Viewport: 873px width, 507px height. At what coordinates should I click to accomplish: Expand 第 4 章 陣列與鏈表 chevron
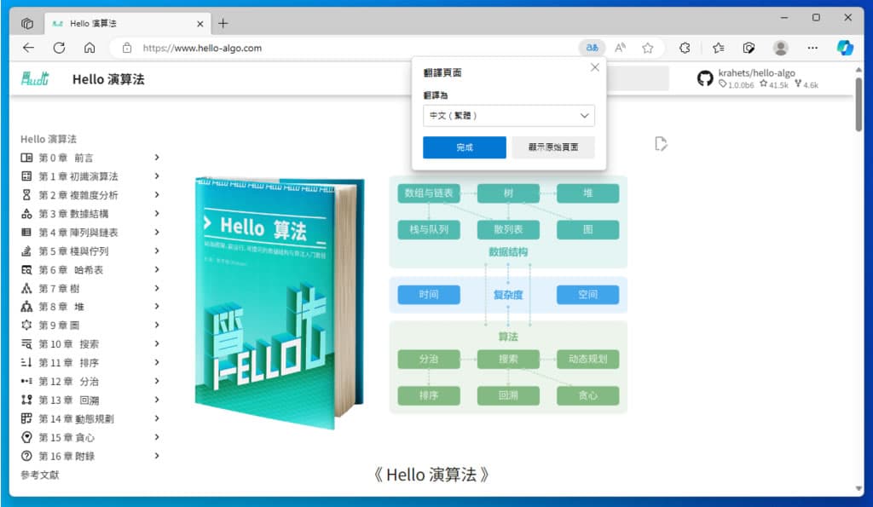click(x=157, y=232)
